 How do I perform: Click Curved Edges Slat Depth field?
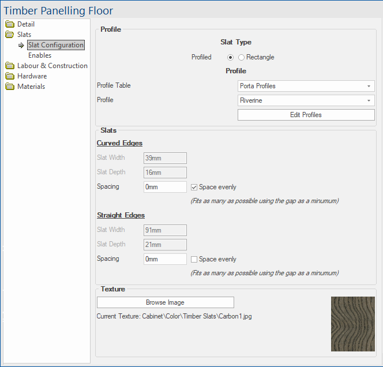click(165, 173)
